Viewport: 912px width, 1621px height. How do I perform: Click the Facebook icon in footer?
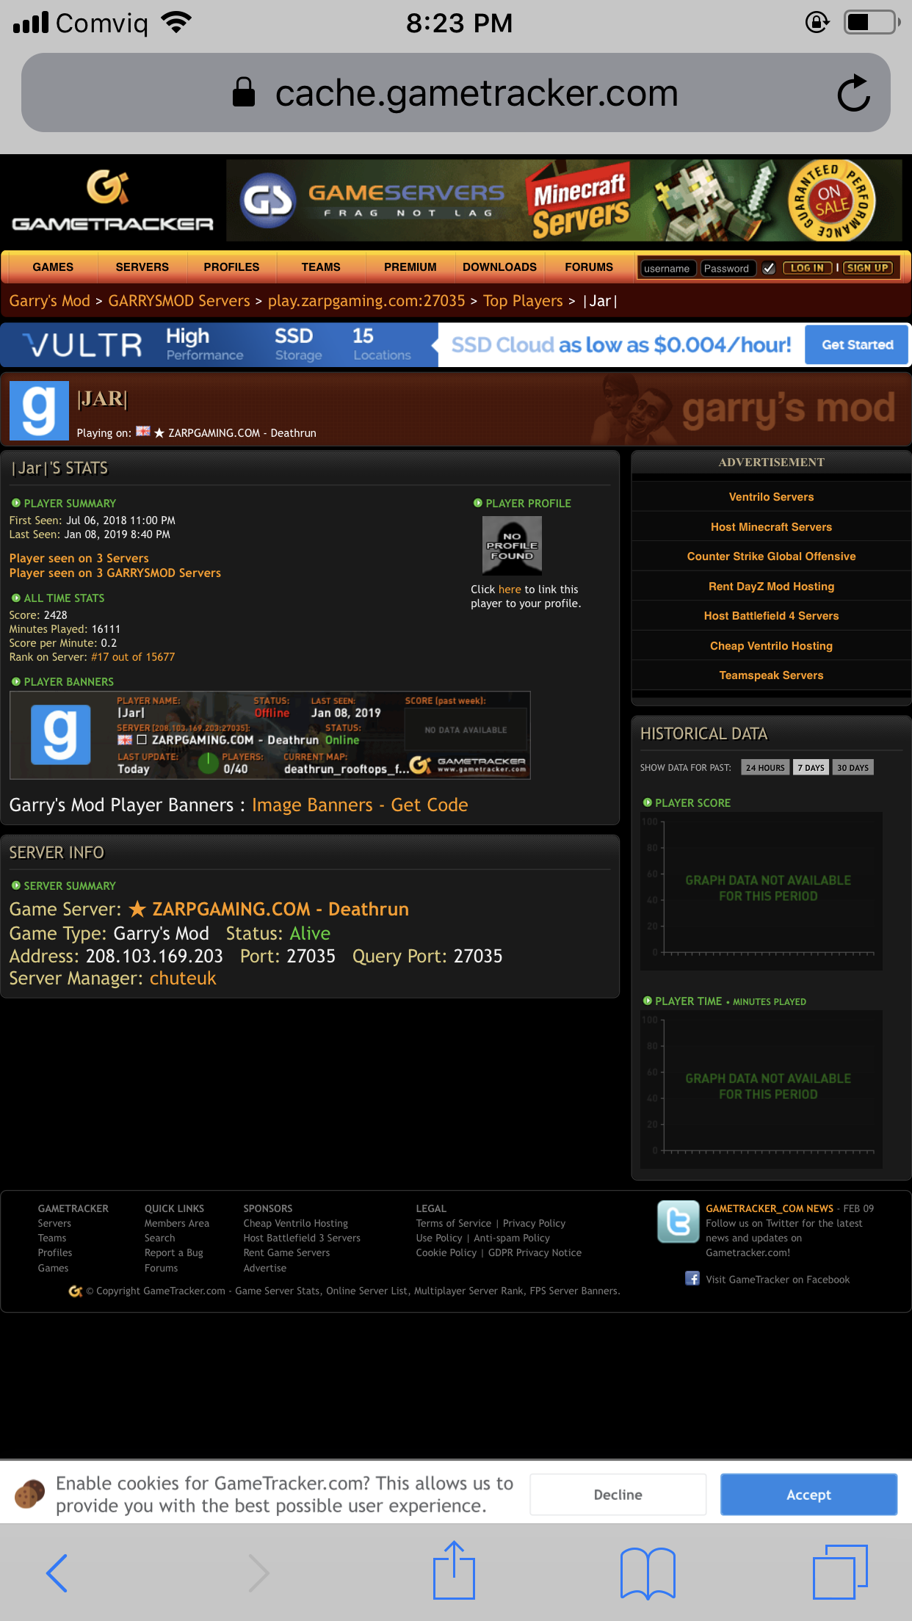692,1278
